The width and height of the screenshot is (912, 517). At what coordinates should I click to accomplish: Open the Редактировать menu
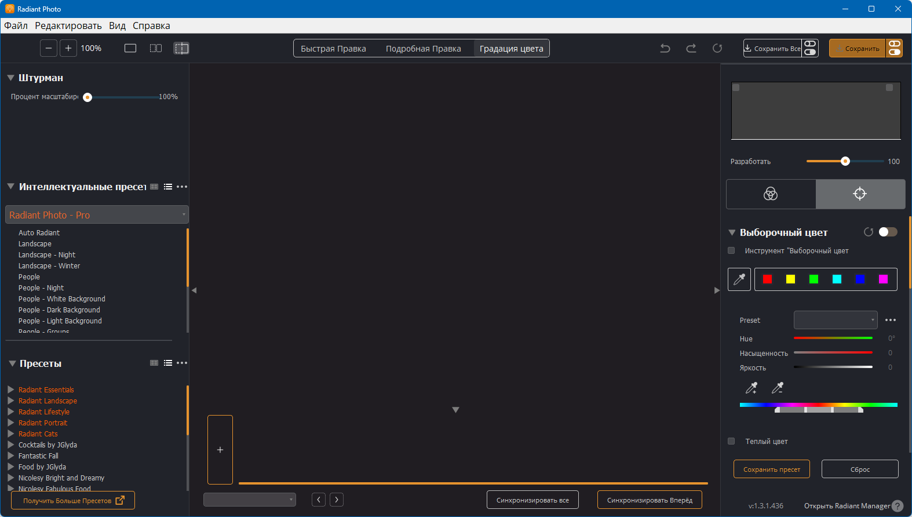(68, 26)
